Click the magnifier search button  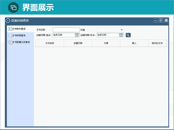tap(128, 35)
